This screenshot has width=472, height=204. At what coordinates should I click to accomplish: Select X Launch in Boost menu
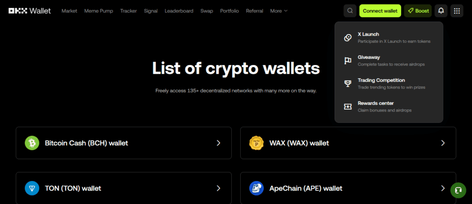pos(368,35)
